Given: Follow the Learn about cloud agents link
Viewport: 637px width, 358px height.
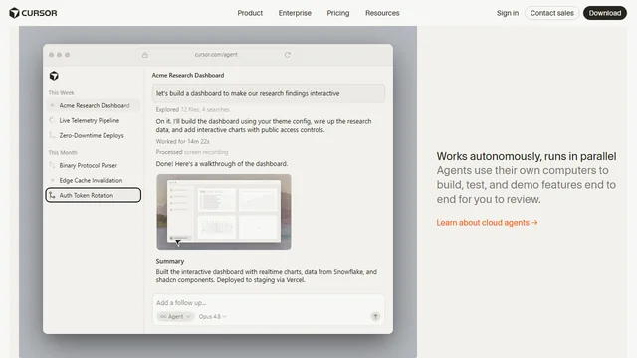Looking at the screenshot, I should (487, 223).
